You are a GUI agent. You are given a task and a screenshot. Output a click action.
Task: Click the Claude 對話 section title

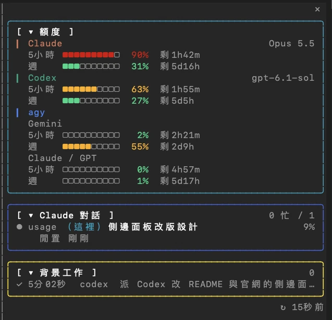[70, 216]
